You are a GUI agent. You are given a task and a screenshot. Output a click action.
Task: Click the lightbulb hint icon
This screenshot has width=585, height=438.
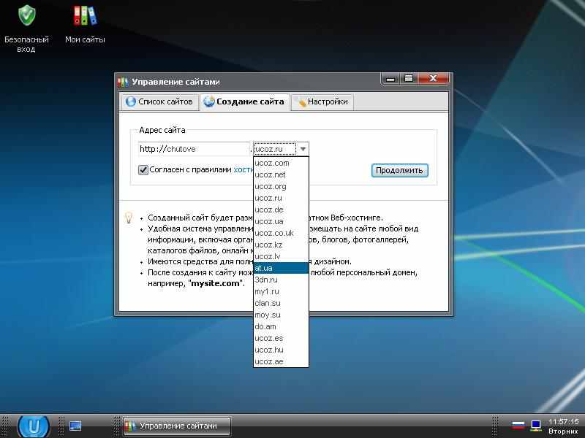(x=129, y=218)
